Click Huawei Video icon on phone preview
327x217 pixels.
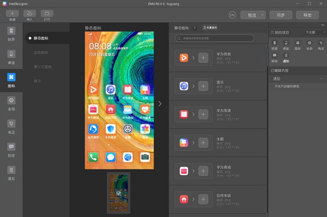click(93, 90)
